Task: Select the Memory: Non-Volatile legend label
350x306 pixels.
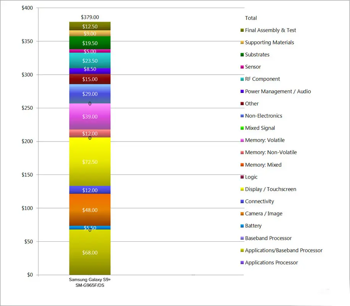Action: [271, 152]
